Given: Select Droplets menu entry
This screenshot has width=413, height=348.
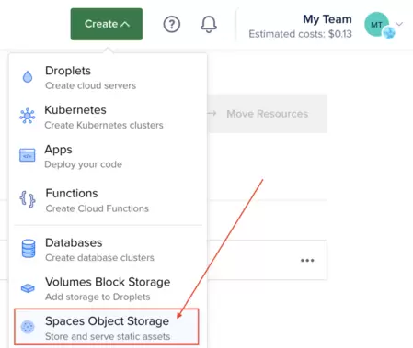Looking at the screenshot, I should [x=108, y=77].
